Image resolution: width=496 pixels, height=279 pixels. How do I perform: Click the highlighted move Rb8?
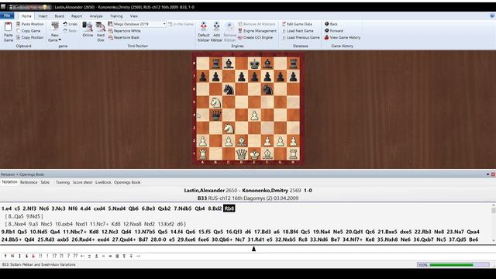(229, 208)
